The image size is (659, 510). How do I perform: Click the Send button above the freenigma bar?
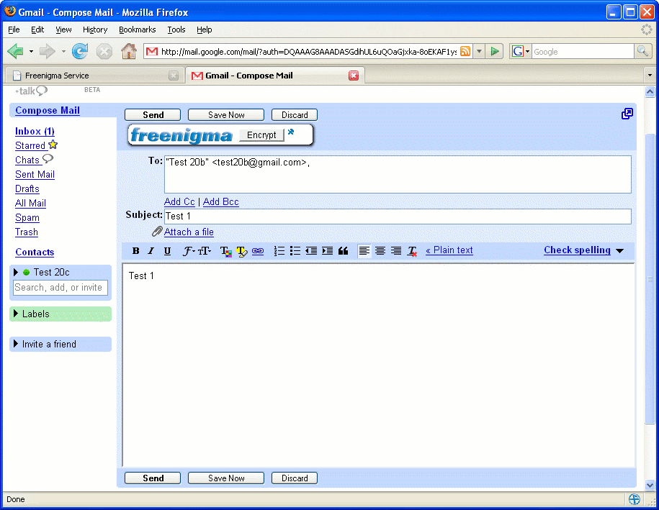coord(153,115)
